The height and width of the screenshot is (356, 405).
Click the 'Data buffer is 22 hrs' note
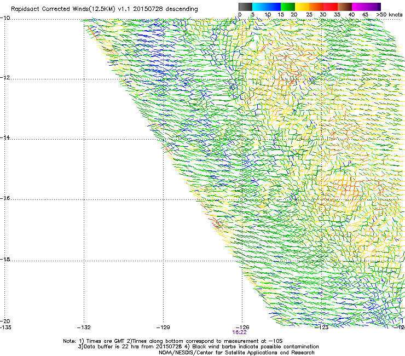click(198, 347)
